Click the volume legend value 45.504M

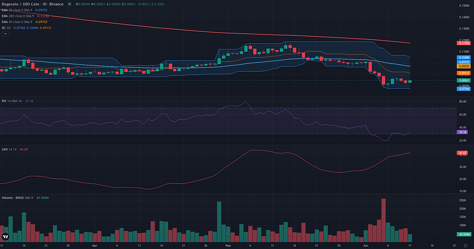click(x=43, y=198)
